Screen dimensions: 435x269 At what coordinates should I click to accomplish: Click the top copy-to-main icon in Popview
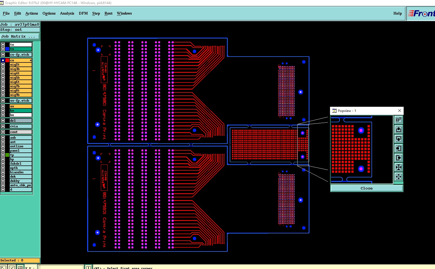click(x=398, y=120)
